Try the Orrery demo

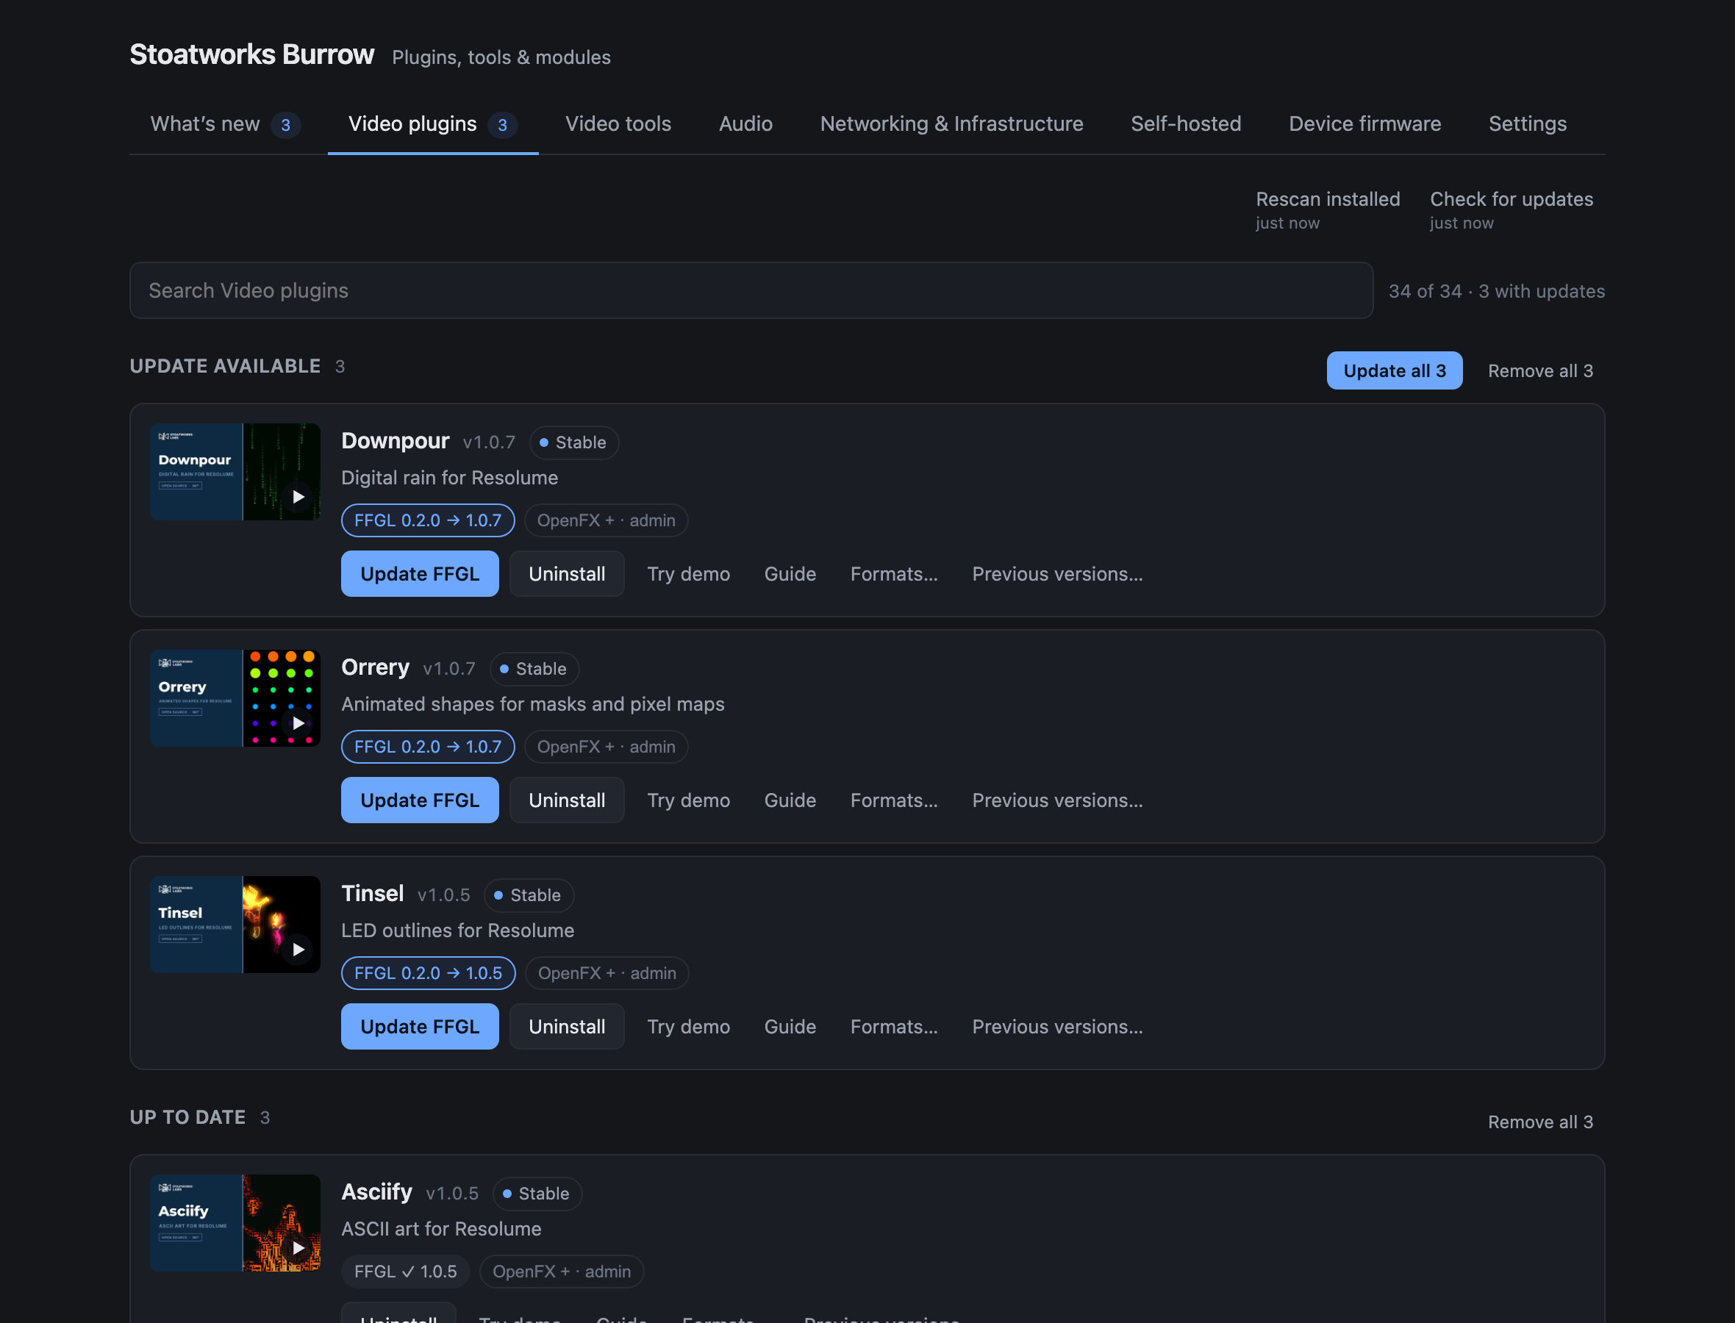(688, 800)
